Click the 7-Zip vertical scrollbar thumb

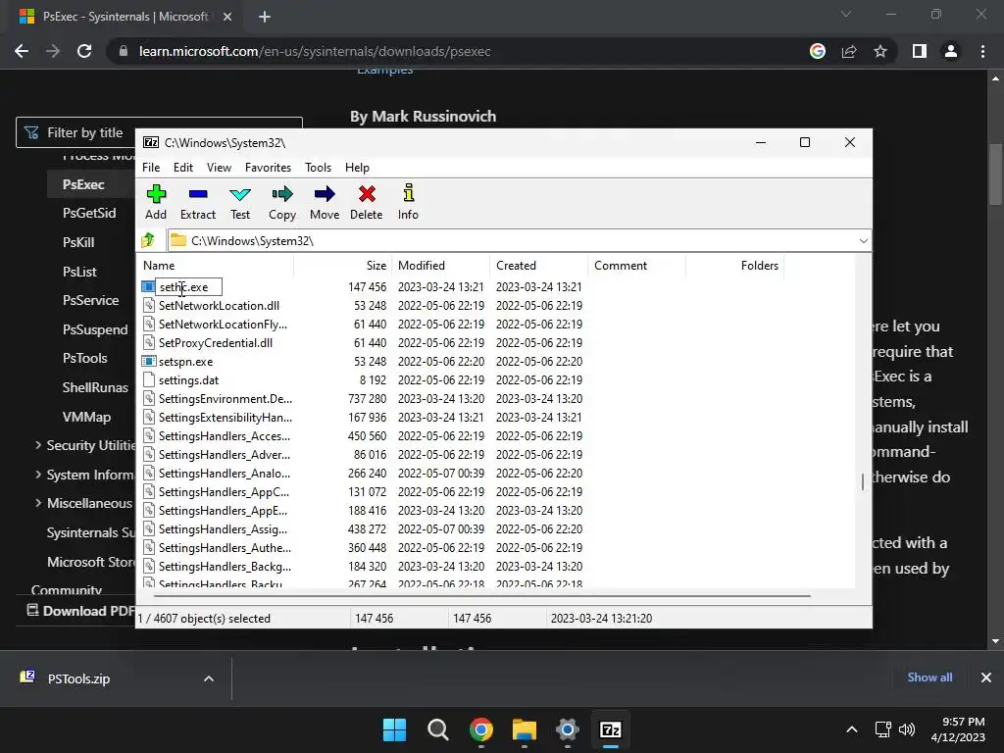point(863,481)
